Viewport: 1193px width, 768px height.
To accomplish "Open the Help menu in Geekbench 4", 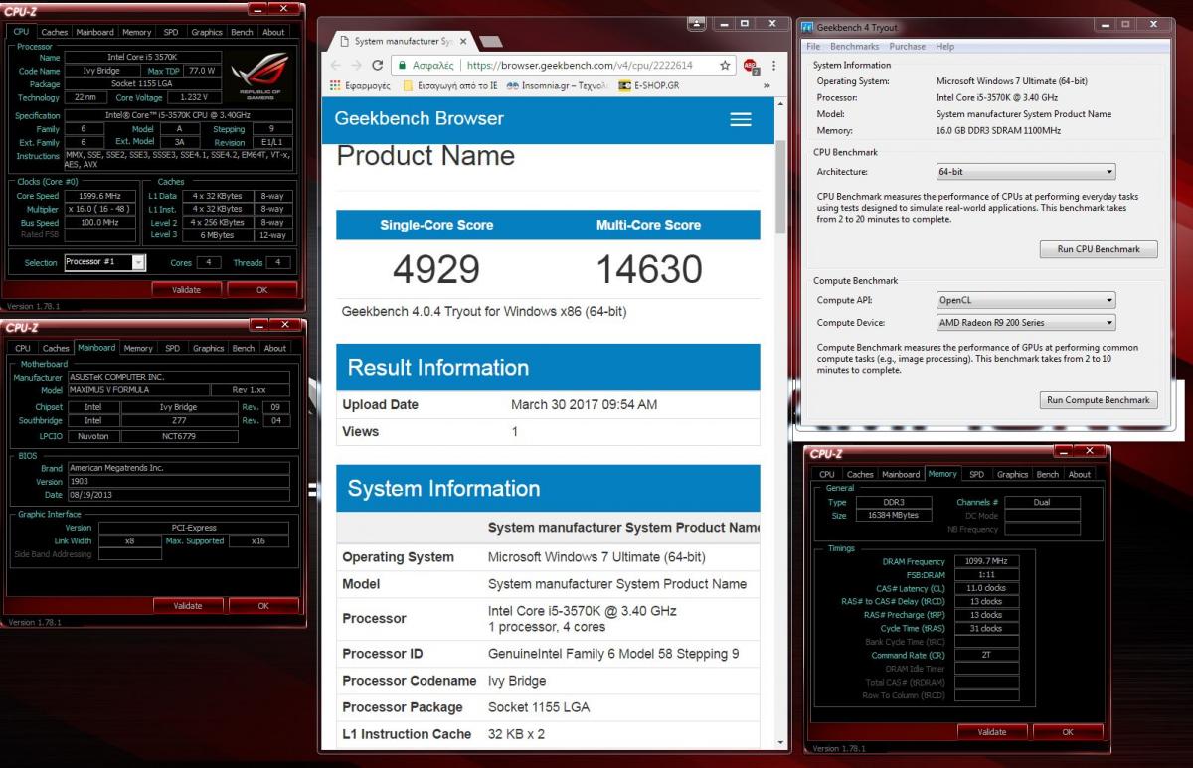I will coord(945,46).
